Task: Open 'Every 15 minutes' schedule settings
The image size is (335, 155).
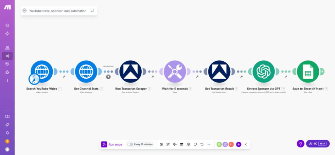Action: [143, 145]
